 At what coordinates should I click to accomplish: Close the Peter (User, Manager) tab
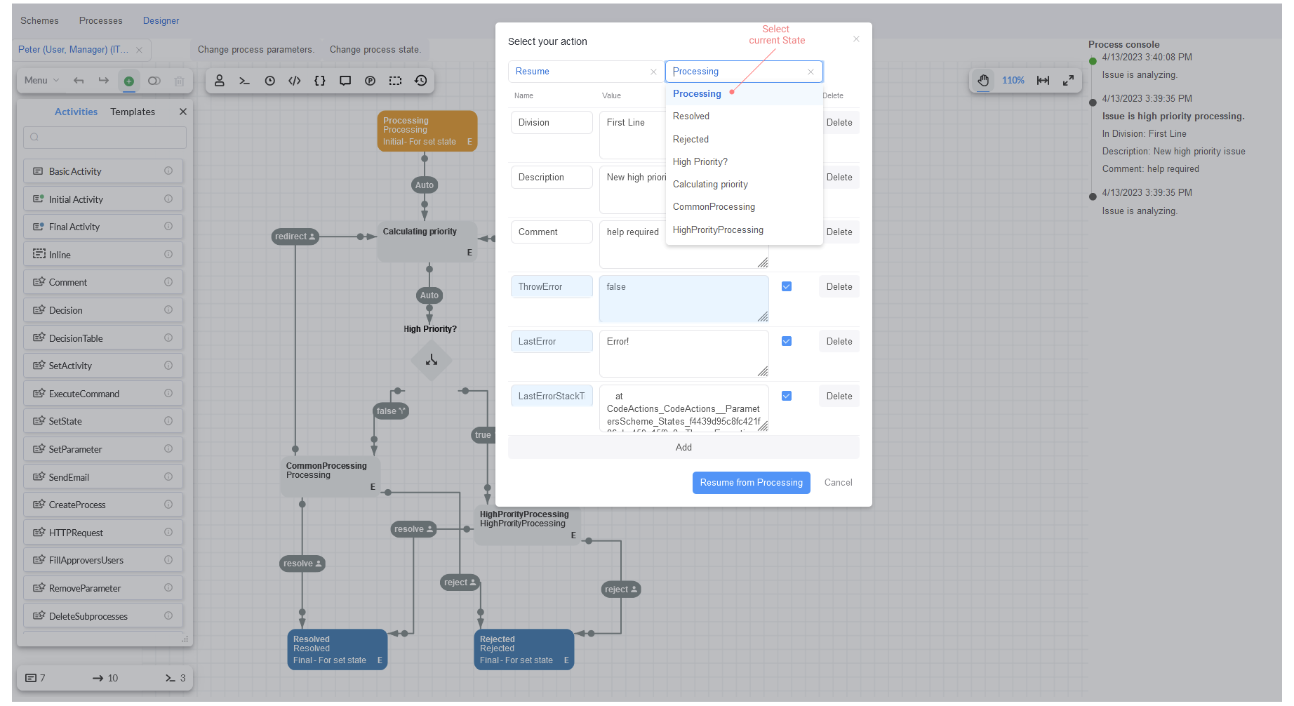pos(139,50)
